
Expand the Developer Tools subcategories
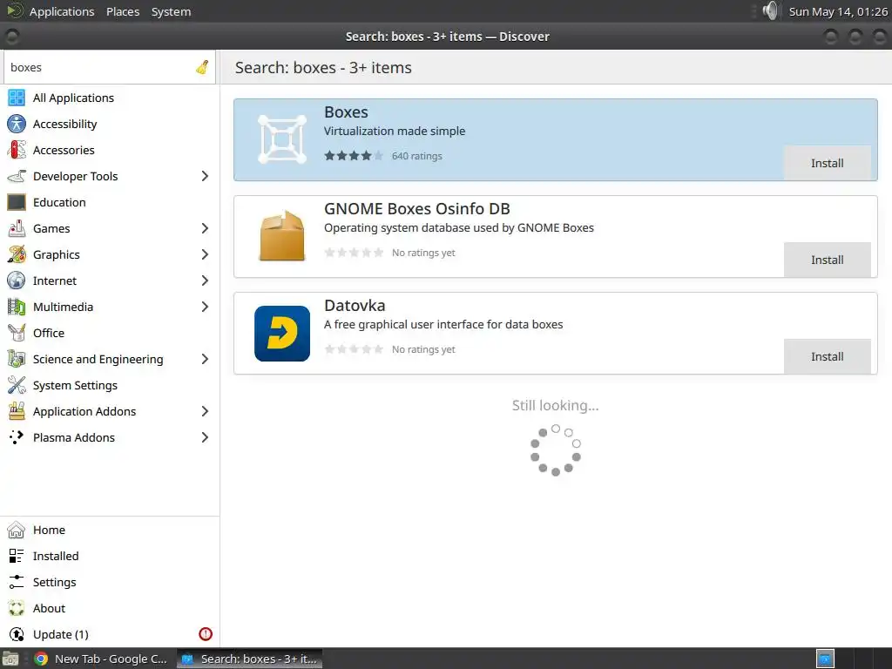pos(205,176)
